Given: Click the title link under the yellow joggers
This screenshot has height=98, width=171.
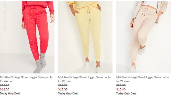Looking at the screenshot, I should coord(84,79).
